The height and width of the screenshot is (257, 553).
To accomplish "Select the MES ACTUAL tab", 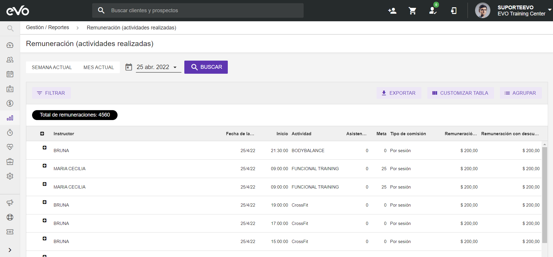I will [99, 67].
